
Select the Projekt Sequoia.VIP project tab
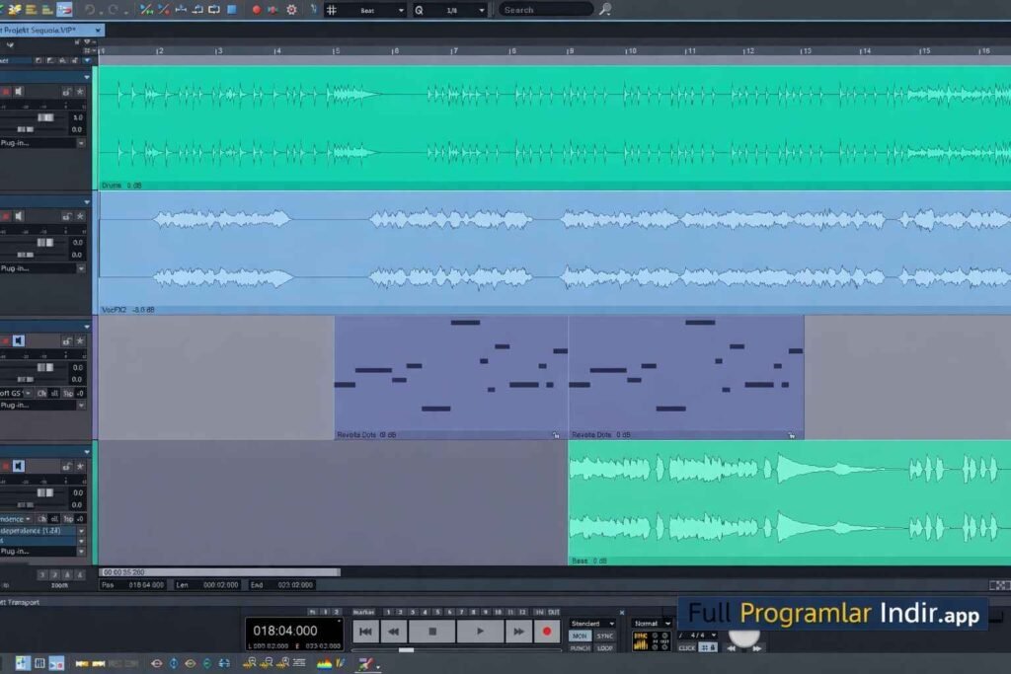click(44, 30)
